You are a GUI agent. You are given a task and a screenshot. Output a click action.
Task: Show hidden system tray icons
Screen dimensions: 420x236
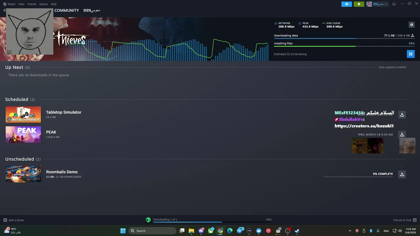point(350,231)
